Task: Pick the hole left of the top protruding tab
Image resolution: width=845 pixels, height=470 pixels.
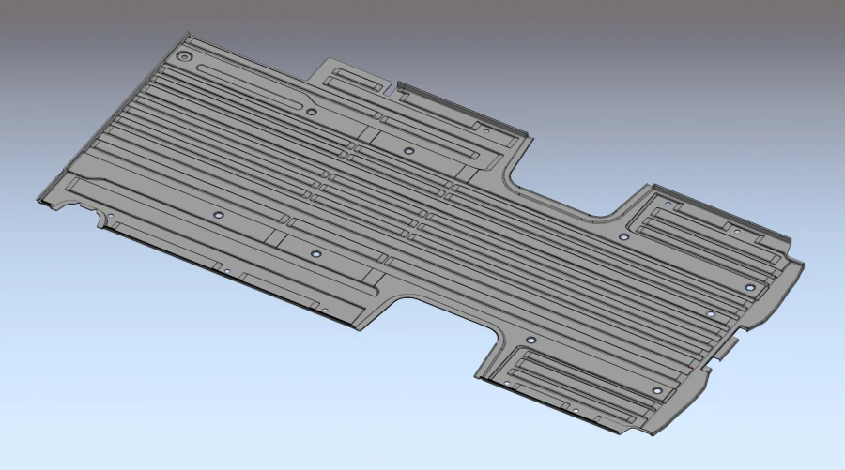Action: (x=311, y=111)
